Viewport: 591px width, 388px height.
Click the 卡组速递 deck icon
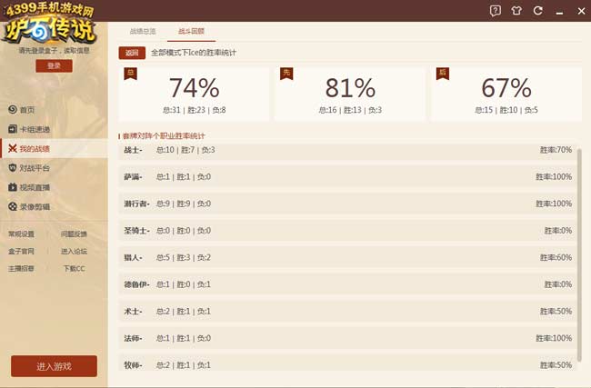point(13,129)
